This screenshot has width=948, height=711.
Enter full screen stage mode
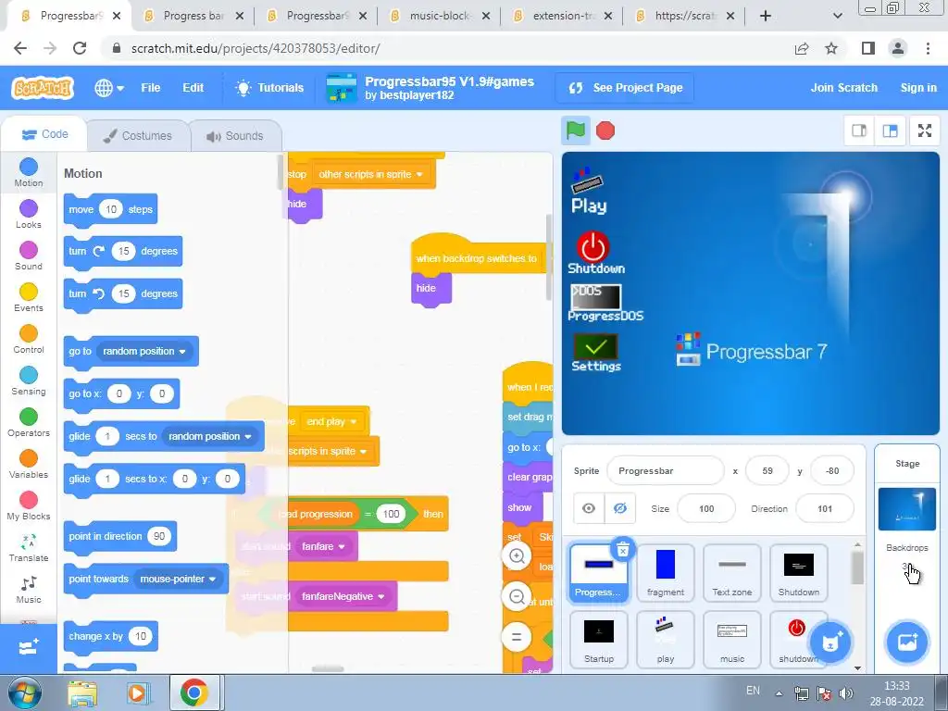click(925, 131)
